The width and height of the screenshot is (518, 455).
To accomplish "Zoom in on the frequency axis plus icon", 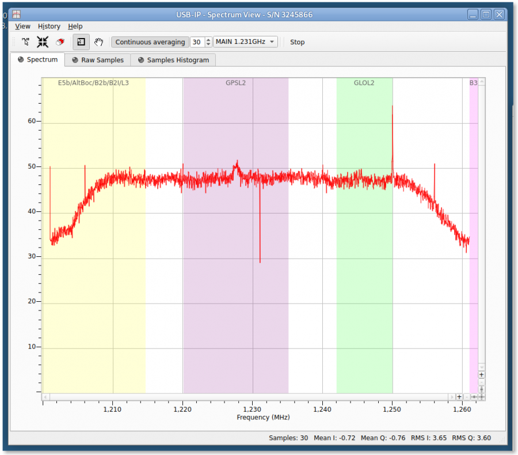I will pos(459,397).
